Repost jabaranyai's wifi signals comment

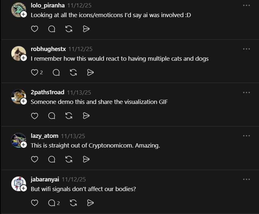coord(74,203)
